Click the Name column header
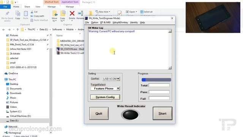 [x=59, y=35]
